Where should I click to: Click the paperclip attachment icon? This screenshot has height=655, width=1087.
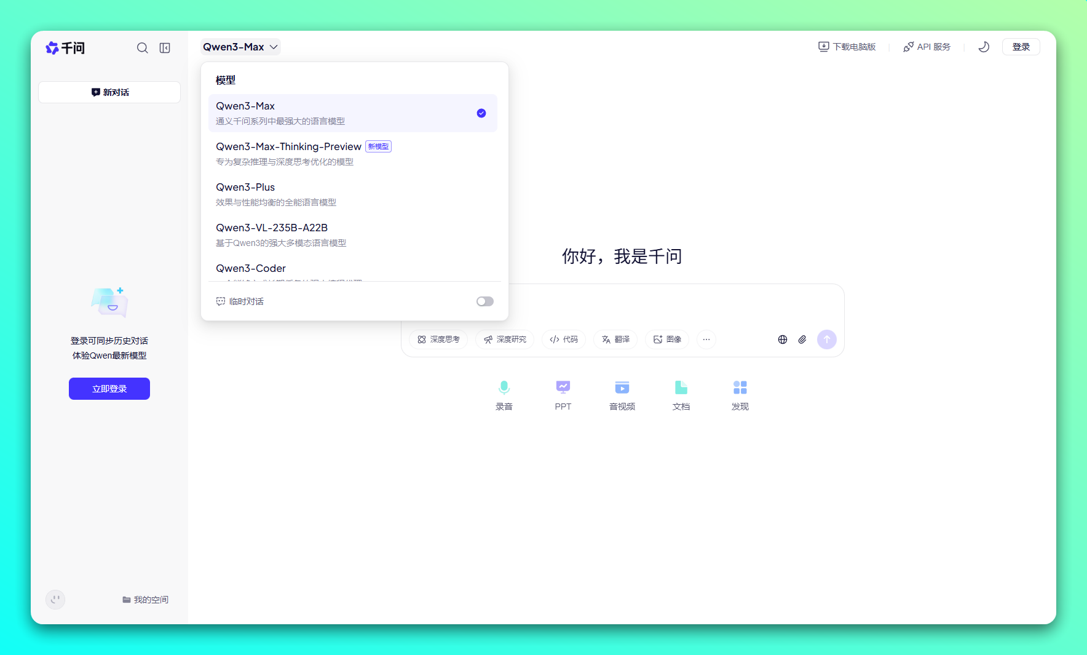(802, 339)
